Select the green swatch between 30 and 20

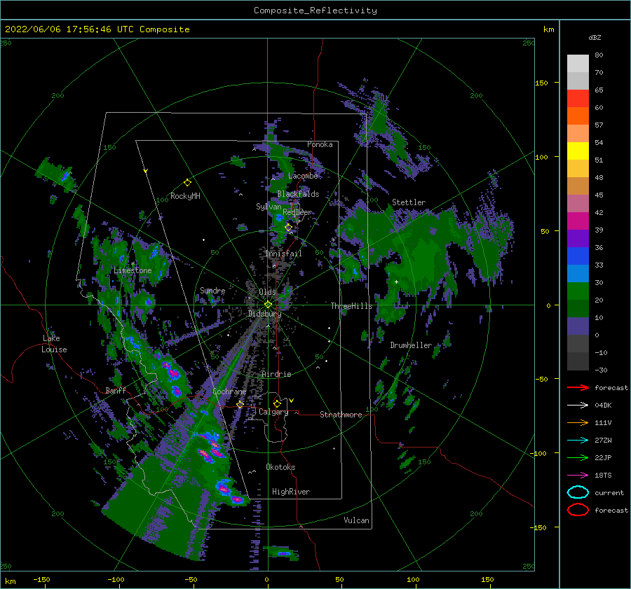point(578,291)
